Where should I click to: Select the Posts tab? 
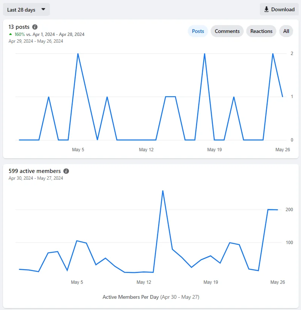point(198,31)
